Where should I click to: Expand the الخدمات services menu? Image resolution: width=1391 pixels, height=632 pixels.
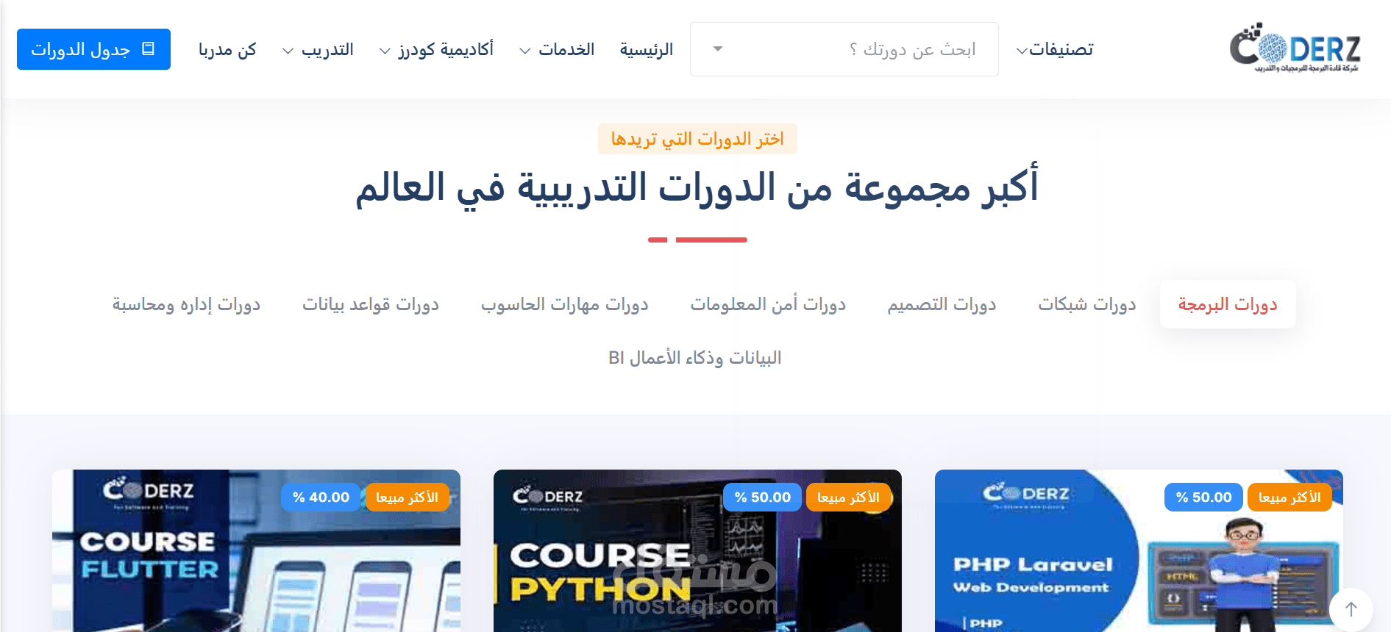pos(557,49)
